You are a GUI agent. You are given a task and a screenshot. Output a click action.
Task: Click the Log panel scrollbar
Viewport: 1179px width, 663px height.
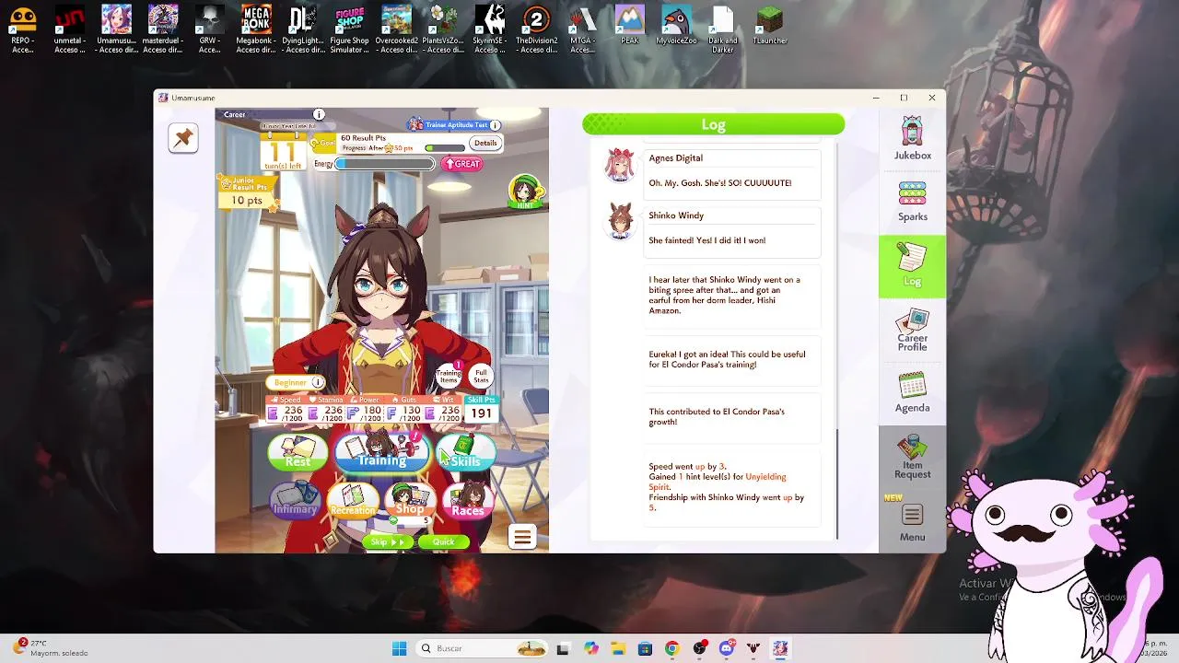[x=837, y=483]
